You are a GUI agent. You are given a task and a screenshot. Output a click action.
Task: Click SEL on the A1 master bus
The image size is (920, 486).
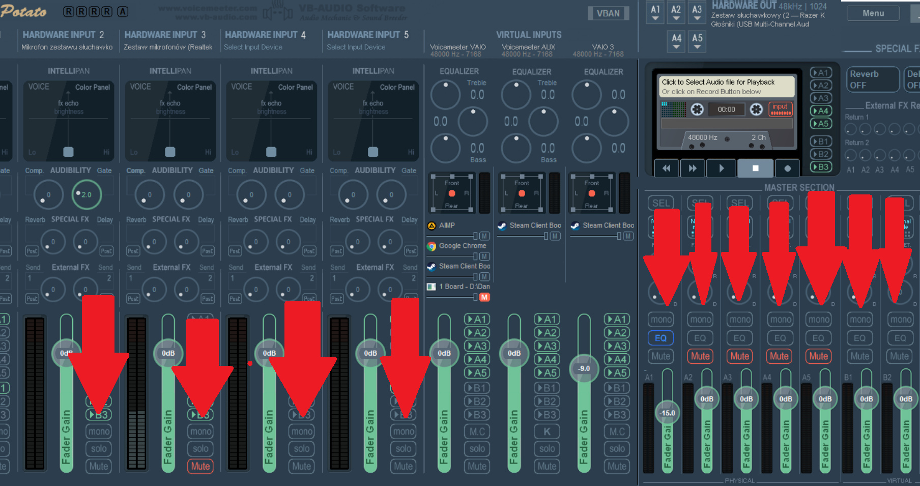tap(661, 203)
